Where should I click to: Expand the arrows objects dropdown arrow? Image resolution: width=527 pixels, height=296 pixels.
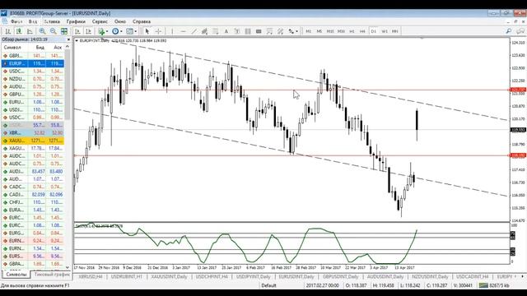coord(296,31)
